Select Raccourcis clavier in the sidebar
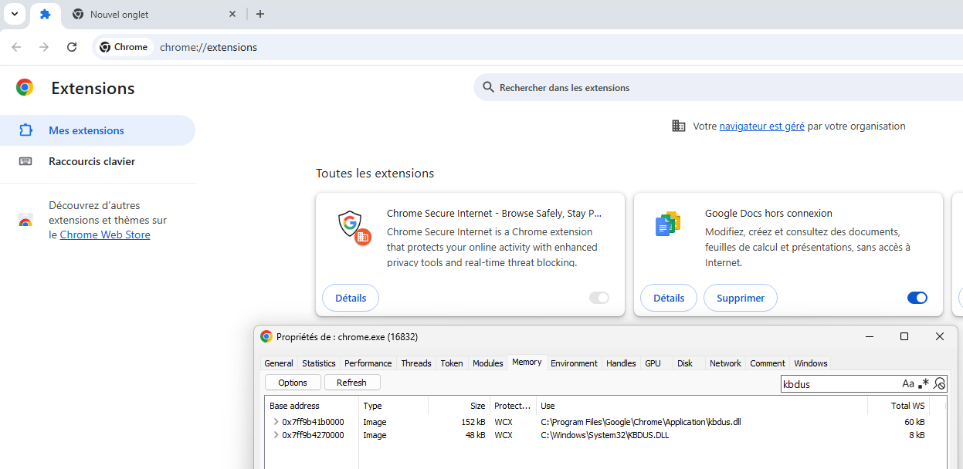The width and height of the screenshot is (963, 469). tap(91, 161)
